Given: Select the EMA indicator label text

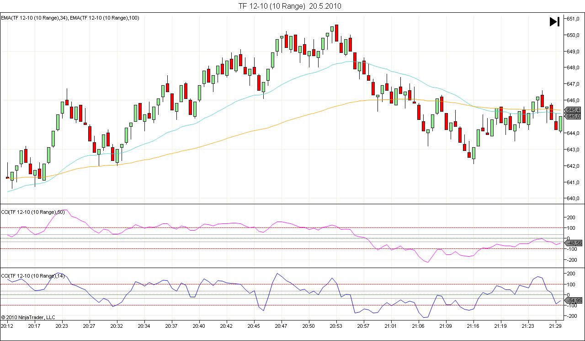Looking at the screenshot, I should click(70, 18).
